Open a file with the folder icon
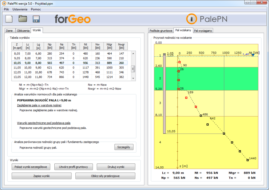The height and width of the screenshot is (190, 269). pyautogui.click(x=23, y=19)
